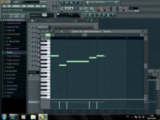Image resolution: width=160 pixels, height=120 pixels.
Task: Toggle the first step of top channel
Action: [x=52, y=27]
